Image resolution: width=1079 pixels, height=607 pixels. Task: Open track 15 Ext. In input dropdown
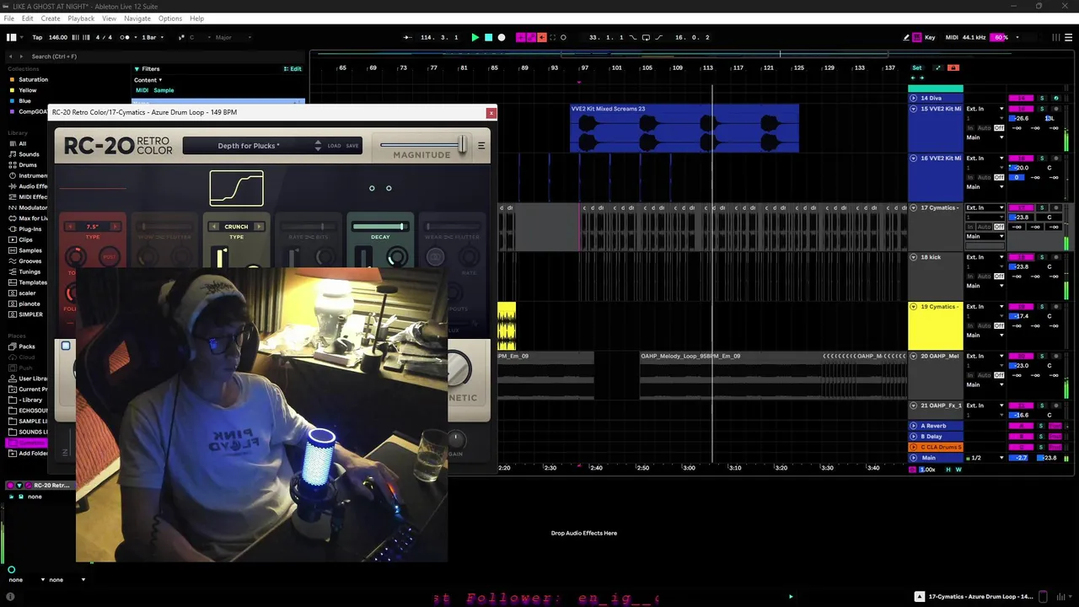point(985,109)
